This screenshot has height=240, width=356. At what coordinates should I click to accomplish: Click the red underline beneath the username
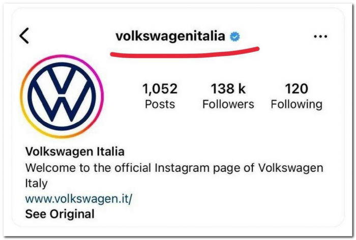pos(185,52)
